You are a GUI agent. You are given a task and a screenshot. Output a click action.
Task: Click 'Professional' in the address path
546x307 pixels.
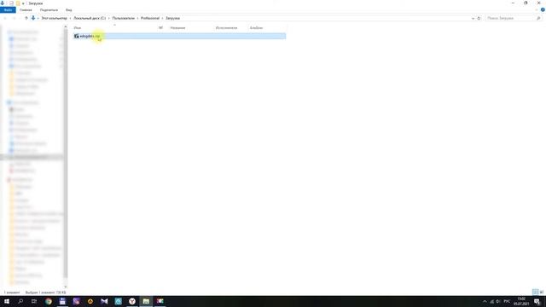(150, 18)
